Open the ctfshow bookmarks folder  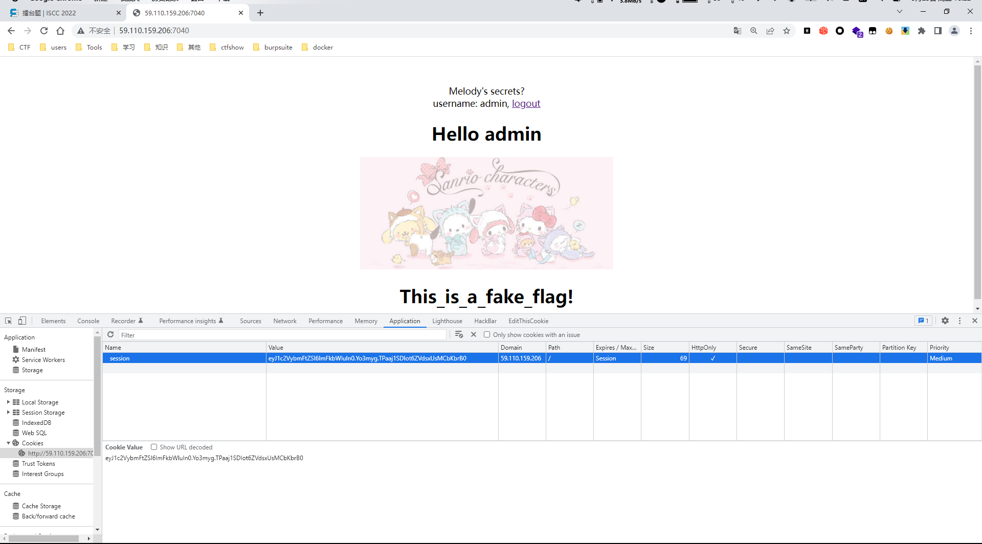pos(227,47)
